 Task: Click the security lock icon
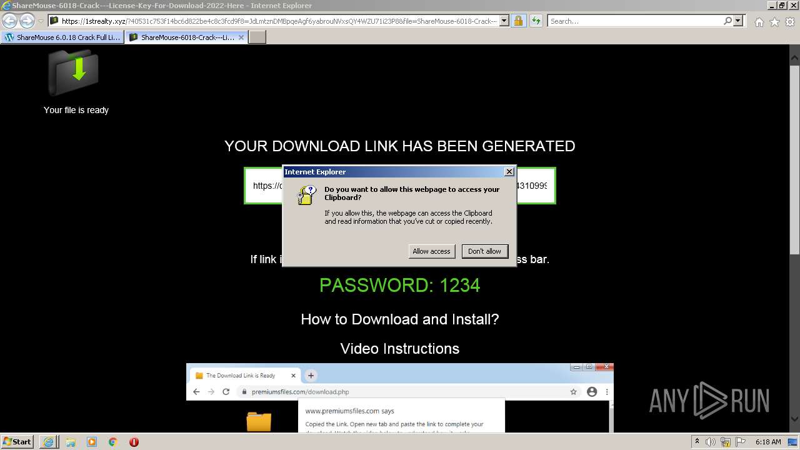coord(518,21)
